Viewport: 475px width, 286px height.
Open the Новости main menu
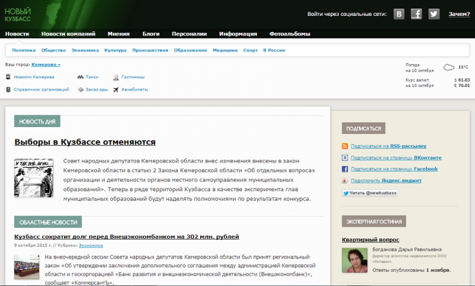coord(17,34)
